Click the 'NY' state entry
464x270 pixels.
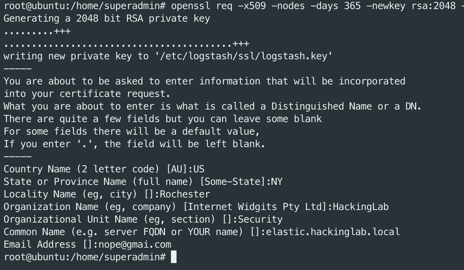coord(277,182)
